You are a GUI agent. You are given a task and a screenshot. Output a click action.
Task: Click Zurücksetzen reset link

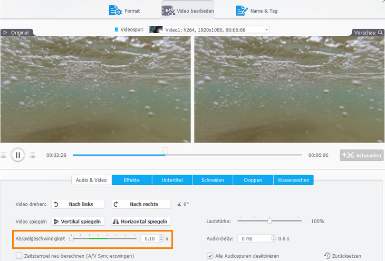(342, 256)
